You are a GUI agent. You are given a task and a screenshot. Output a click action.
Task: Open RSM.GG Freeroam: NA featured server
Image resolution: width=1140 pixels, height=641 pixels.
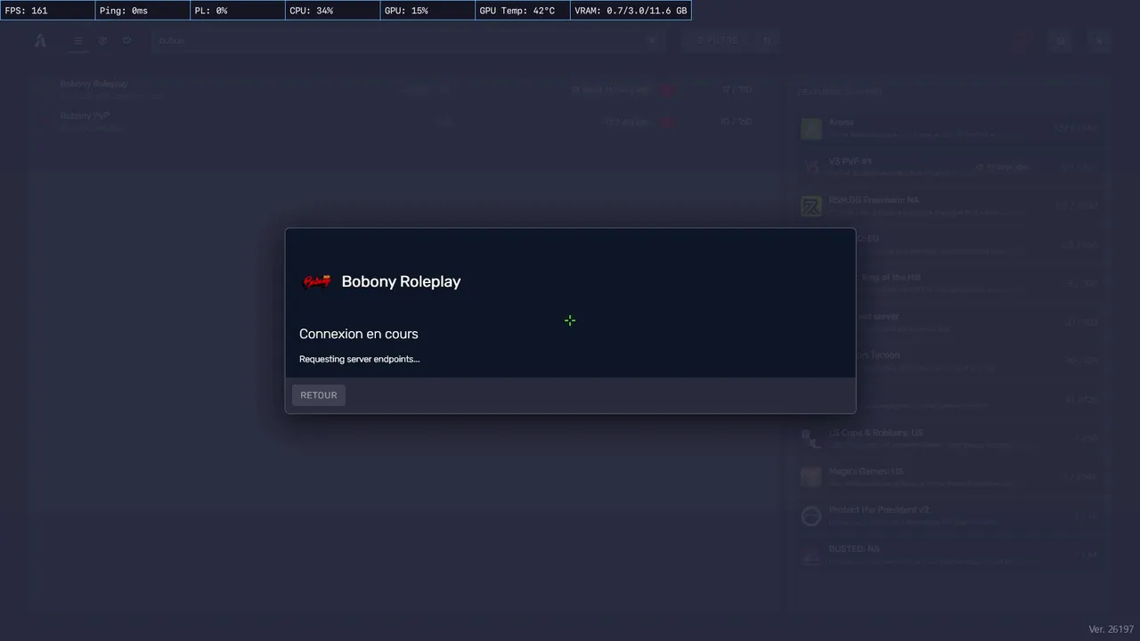click(951, 206)
